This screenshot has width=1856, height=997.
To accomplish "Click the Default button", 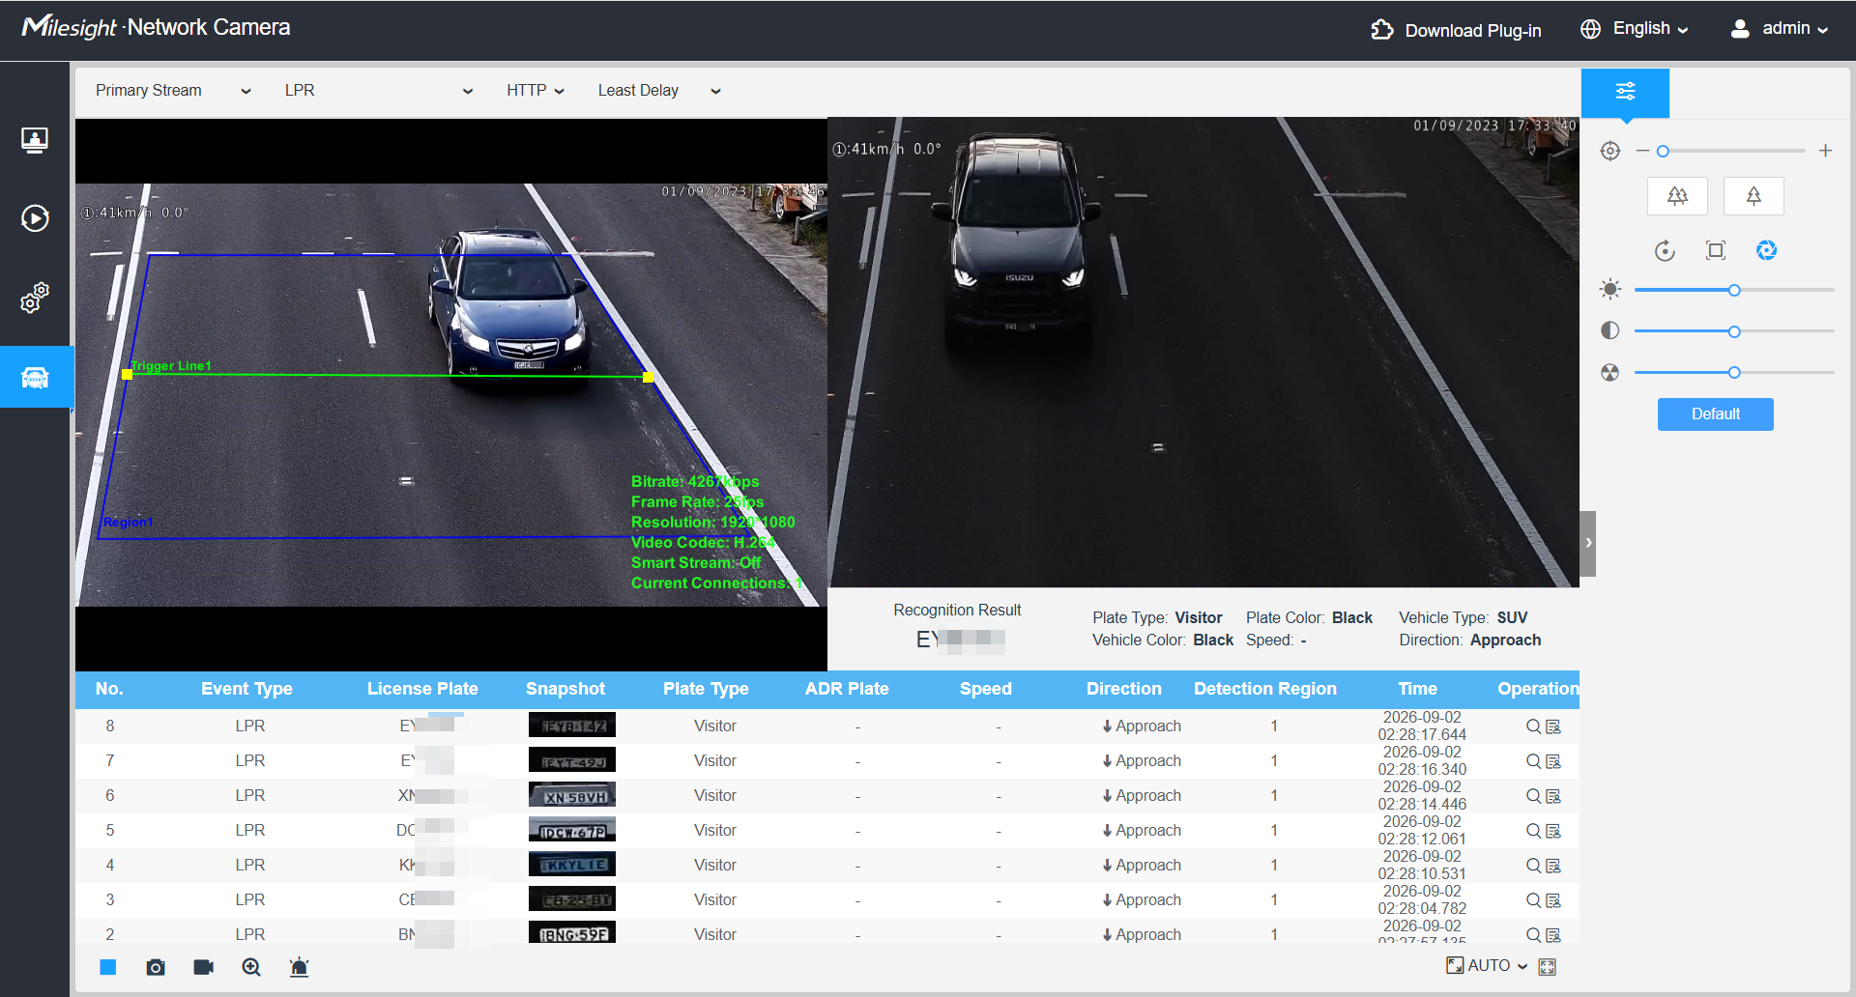I will (1715, 413).
